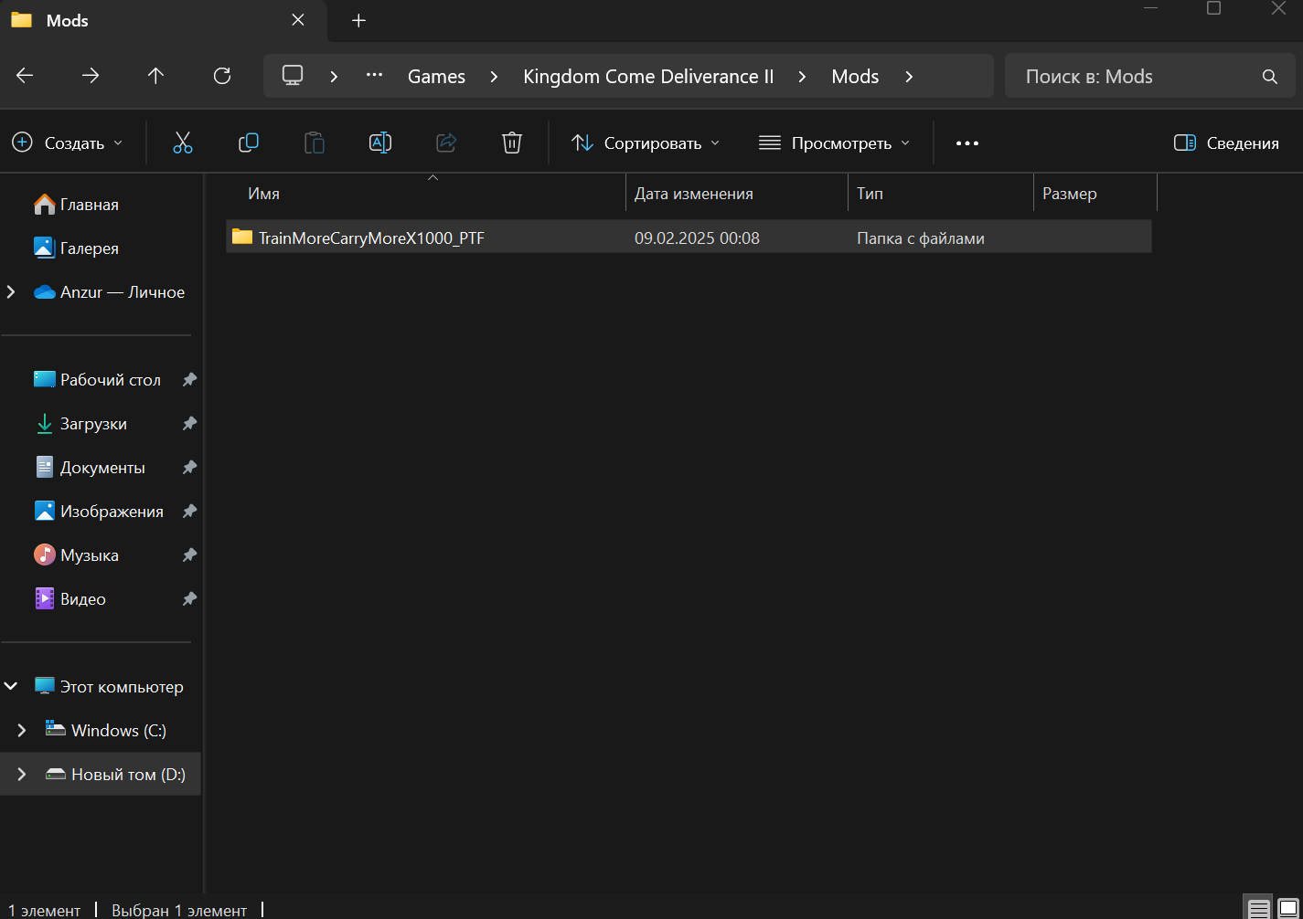Expand the Windows (C:) drive tree
Image resolution: width=1303 pixels, height=919 pixels.
coord(22,730)
